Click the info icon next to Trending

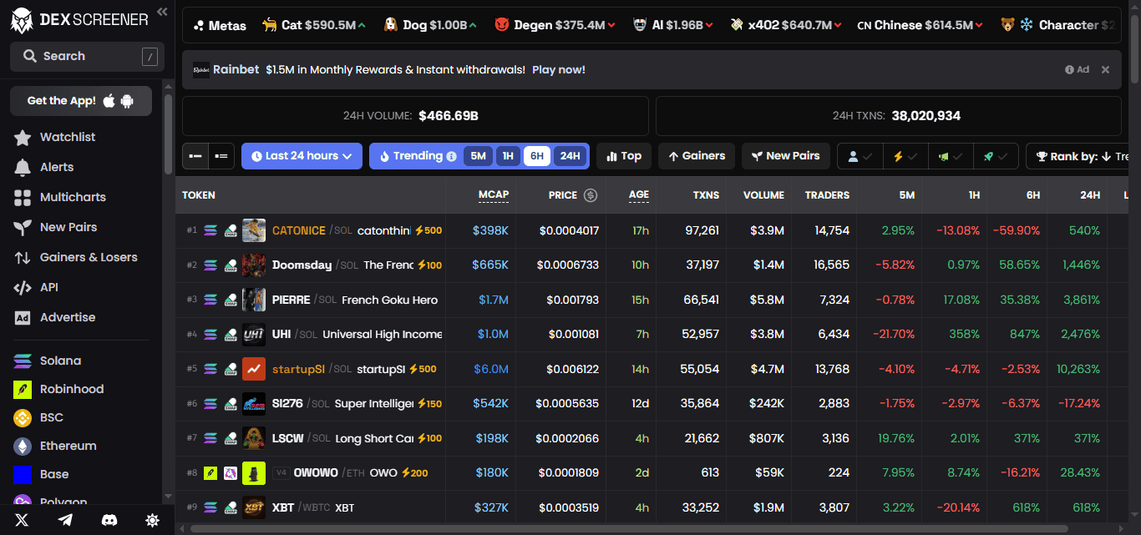[x=451, y=156]
